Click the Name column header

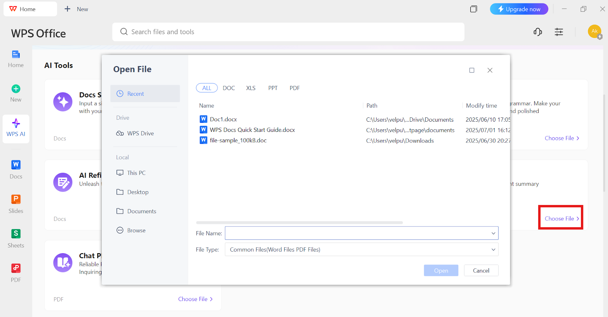point(207,106)
